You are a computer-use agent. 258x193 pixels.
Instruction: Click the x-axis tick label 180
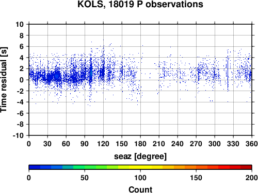(x=140, y=144)
